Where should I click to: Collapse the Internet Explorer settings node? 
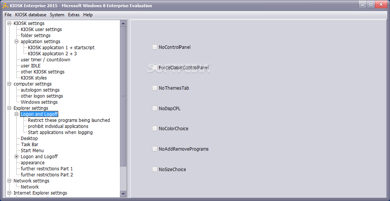(x=9, y=193)
